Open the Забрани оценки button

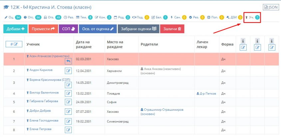[138, 29]
